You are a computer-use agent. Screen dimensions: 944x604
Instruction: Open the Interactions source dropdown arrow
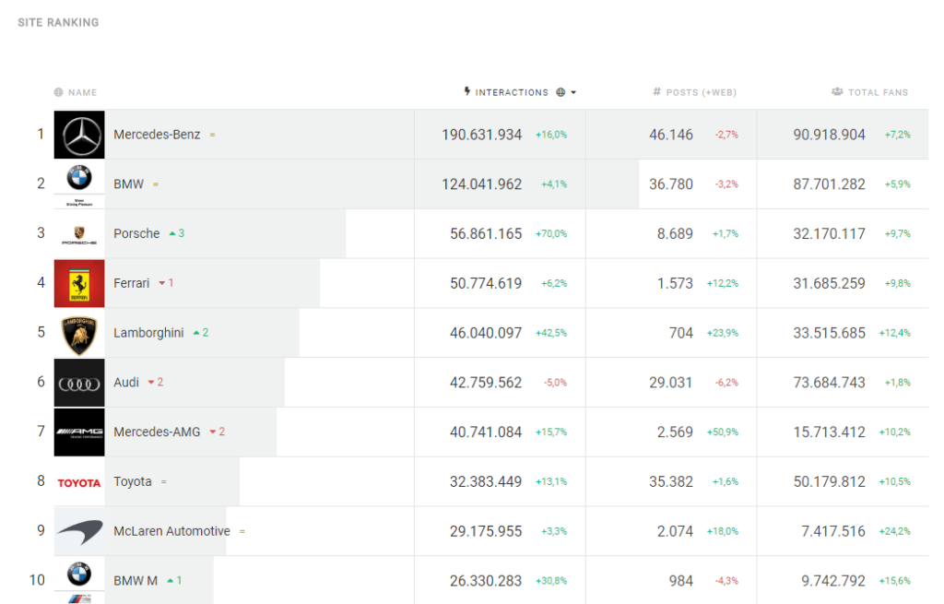[573, 92]
